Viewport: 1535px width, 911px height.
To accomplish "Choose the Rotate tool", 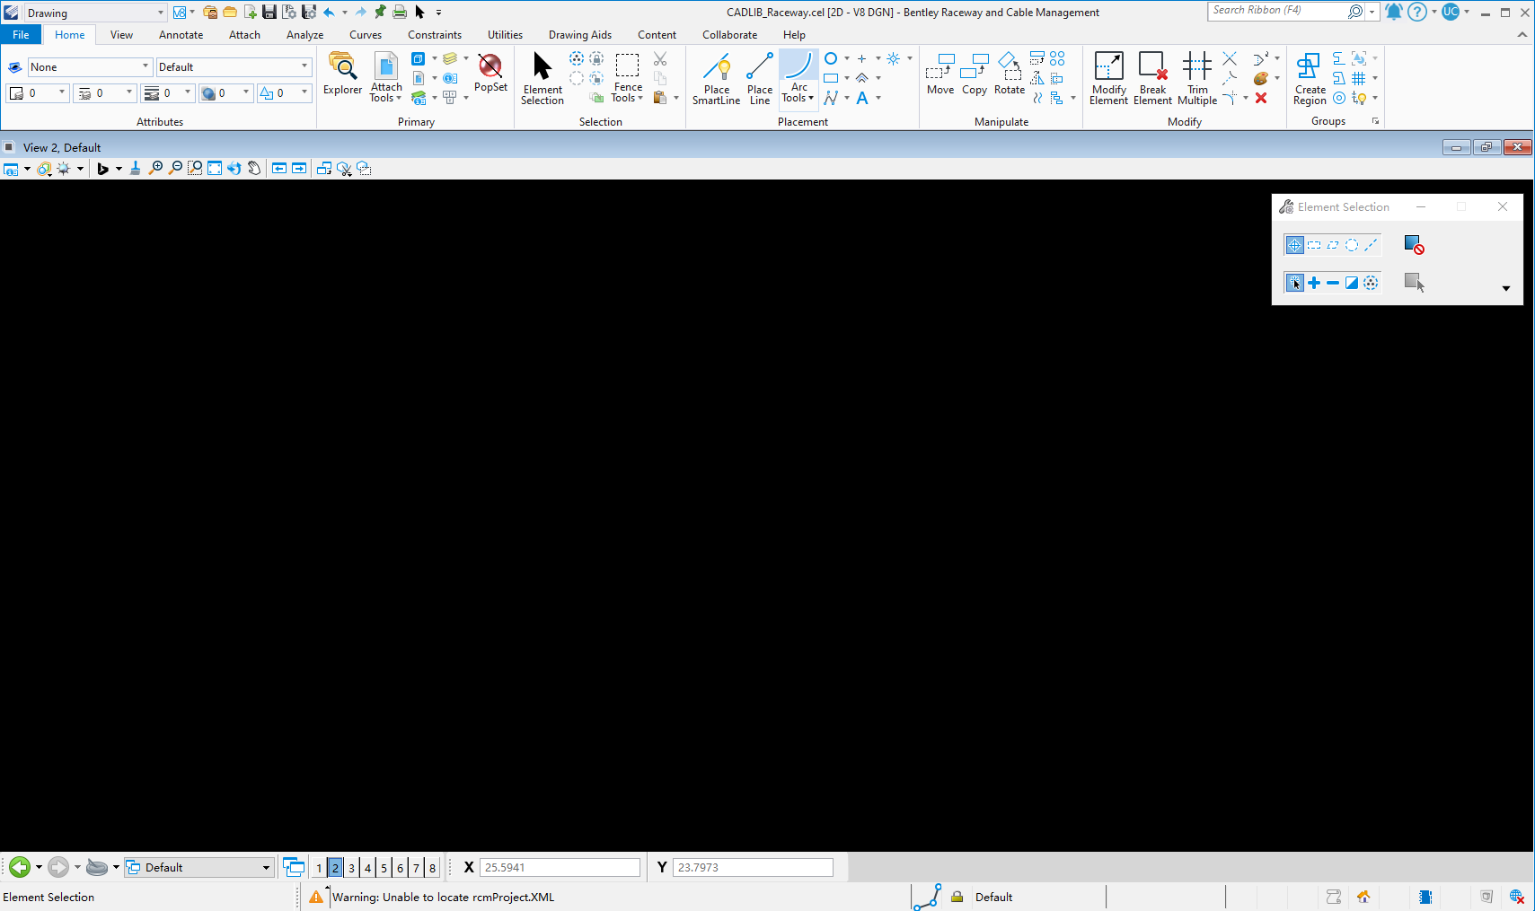I will tap(1010, 74).
